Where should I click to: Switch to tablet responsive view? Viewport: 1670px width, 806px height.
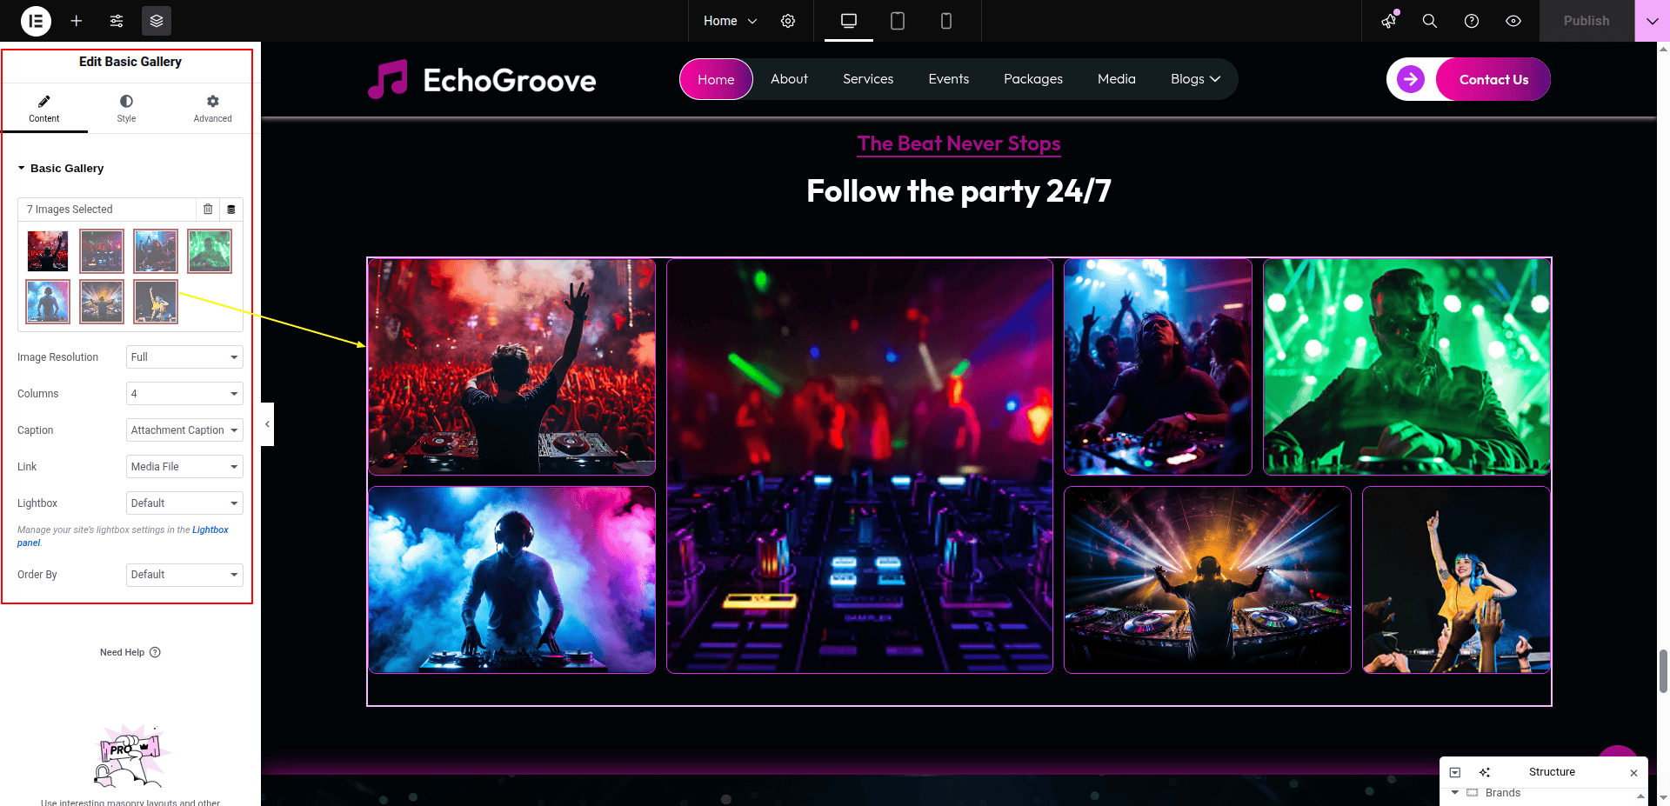(x=898, y=21)
